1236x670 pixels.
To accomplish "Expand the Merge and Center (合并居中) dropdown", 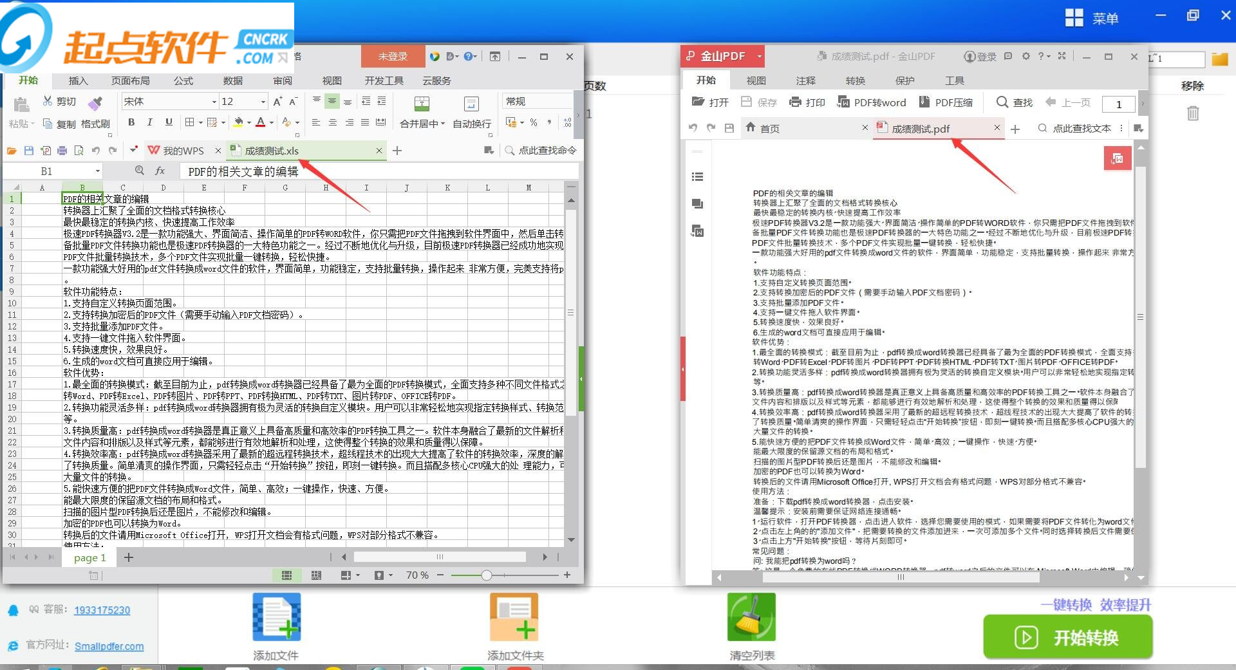I will click(x=443, y=123).
